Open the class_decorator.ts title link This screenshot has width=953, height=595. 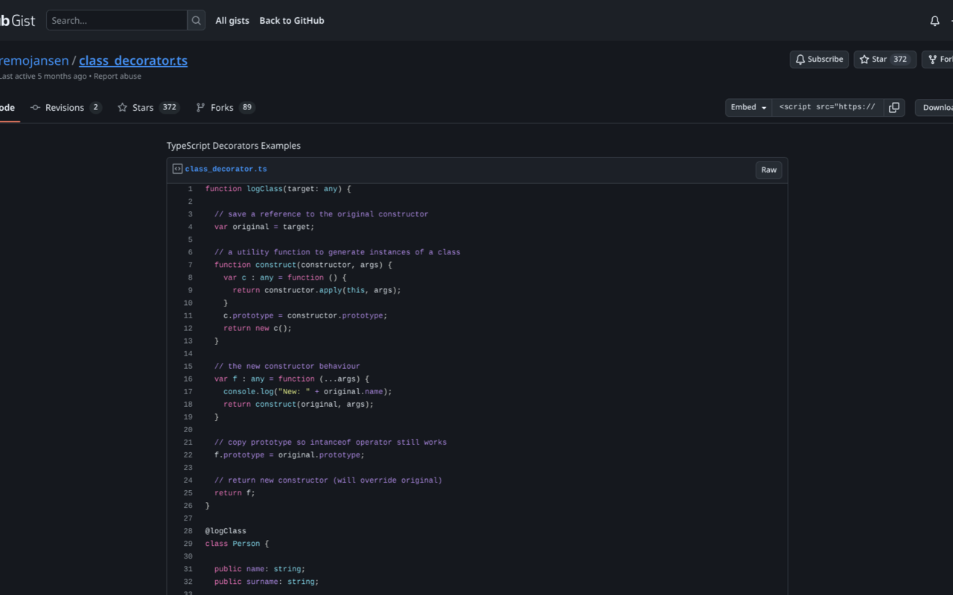pos(133,61)
